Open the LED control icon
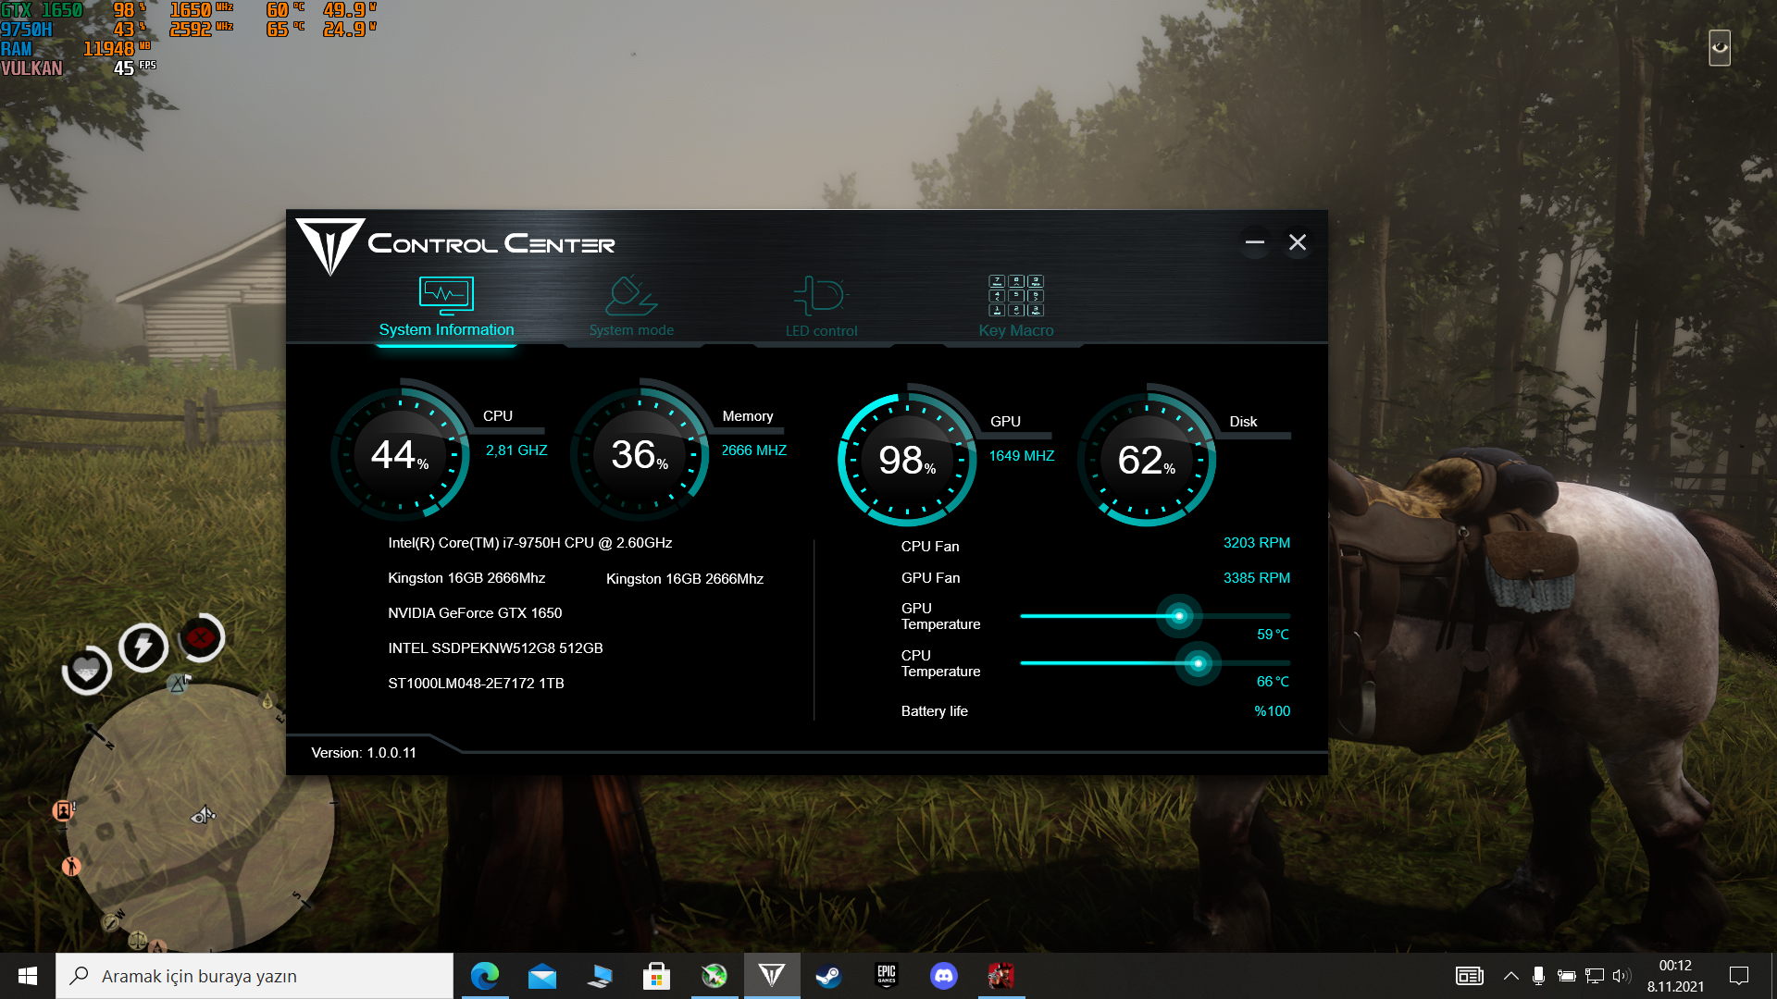This screenshot has width=1777, height=999. click(820, 296)
